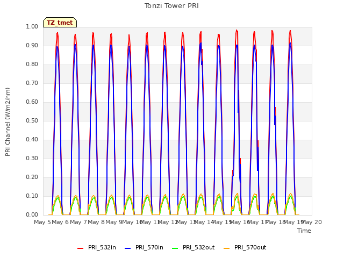Toggle the PRI_532out legend entry
Screen dimensions: 344x258
[193, 247]
